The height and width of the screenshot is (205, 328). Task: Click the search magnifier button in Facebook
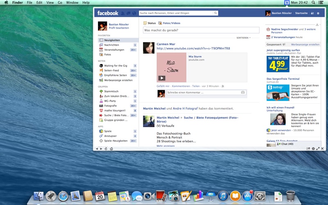(x=216, y=13)
